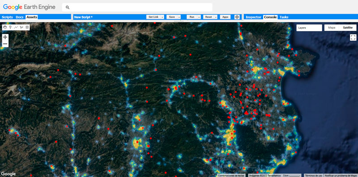Open the Assets tab
Viewport: 358px width, 177px height.
[32, 17]
